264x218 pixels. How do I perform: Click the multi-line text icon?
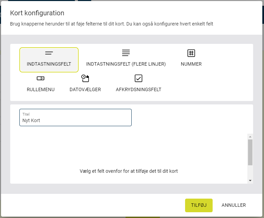[x=126, y=53]
